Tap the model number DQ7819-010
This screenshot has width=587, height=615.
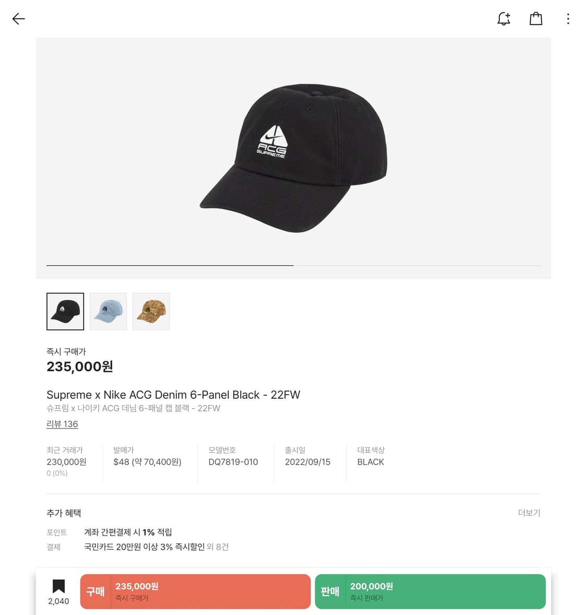click(x=233, y=462)
